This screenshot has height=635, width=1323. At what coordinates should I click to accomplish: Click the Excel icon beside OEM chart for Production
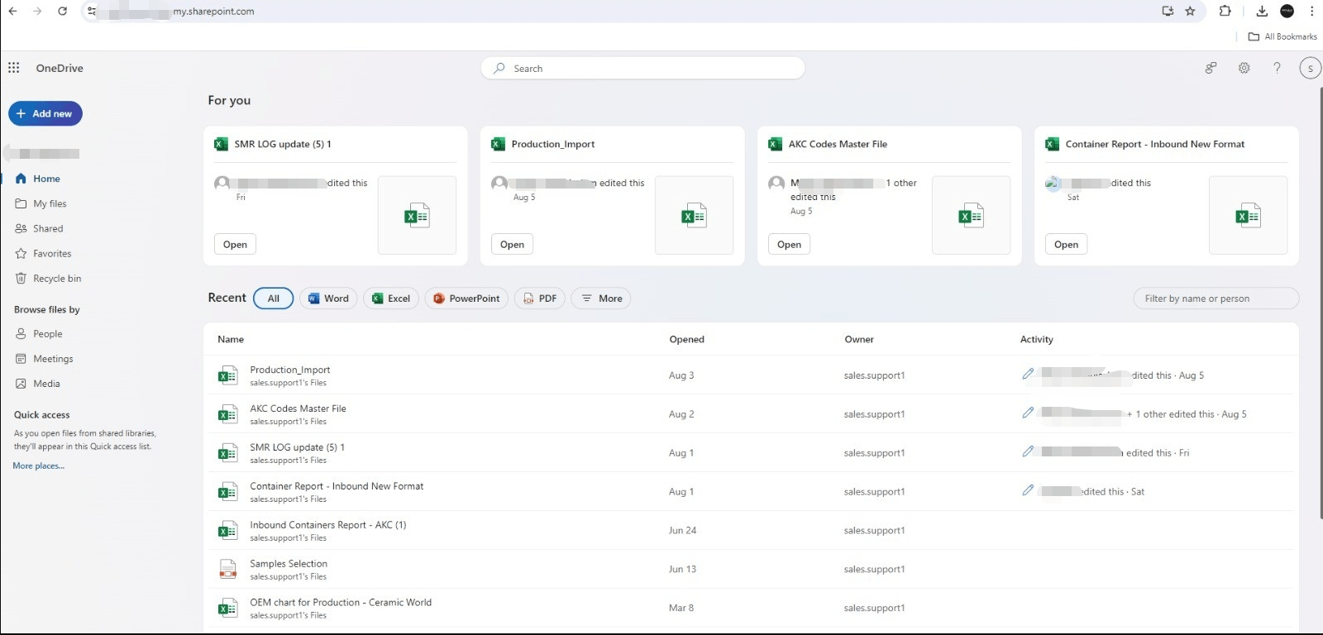tap(227, 609)
